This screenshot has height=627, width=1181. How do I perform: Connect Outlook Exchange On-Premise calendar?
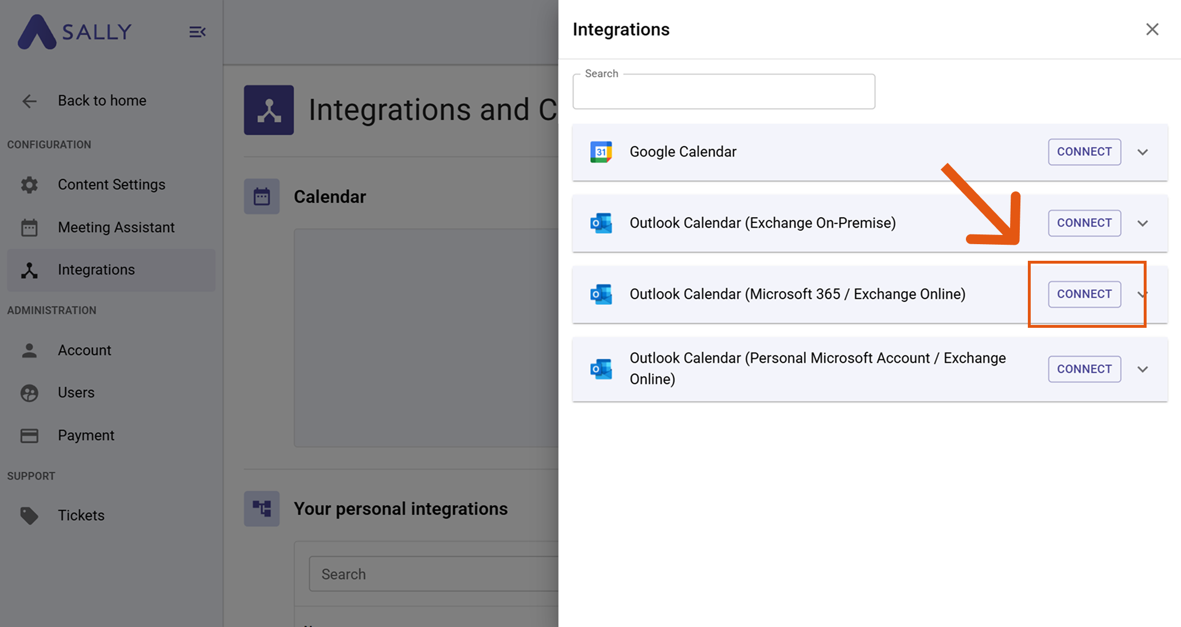(x=1084, y=223)
